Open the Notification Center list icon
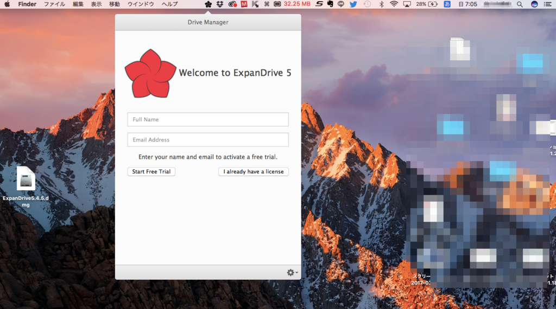The image size is (556, 309). pos(548,4)
